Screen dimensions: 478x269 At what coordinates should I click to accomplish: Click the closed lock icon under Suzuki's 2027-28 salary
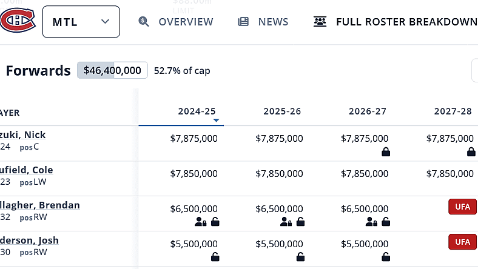point(471,152)
